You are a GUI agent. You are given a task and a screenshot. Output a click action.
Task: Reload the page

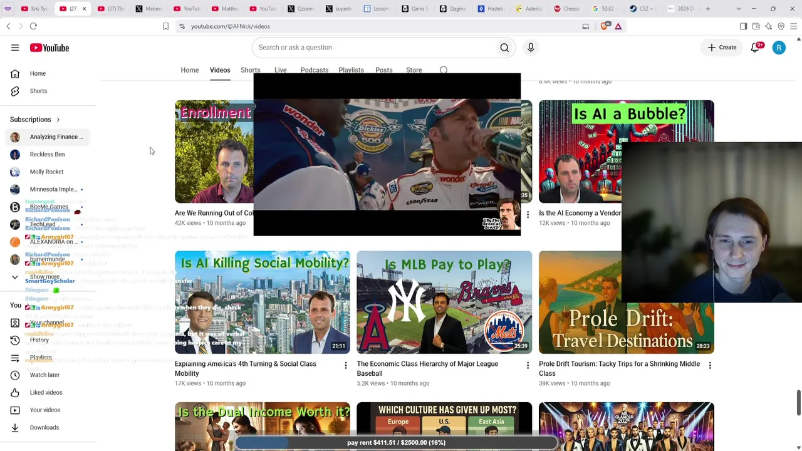(33, 26)
